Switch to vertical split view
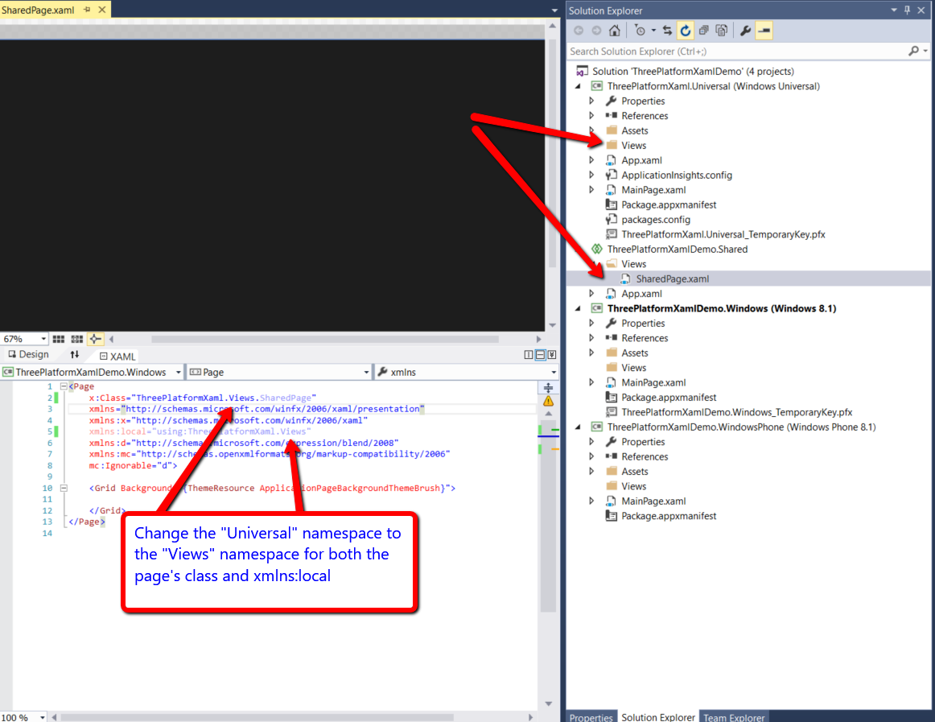The image size is (935, 722). point(529,355)
